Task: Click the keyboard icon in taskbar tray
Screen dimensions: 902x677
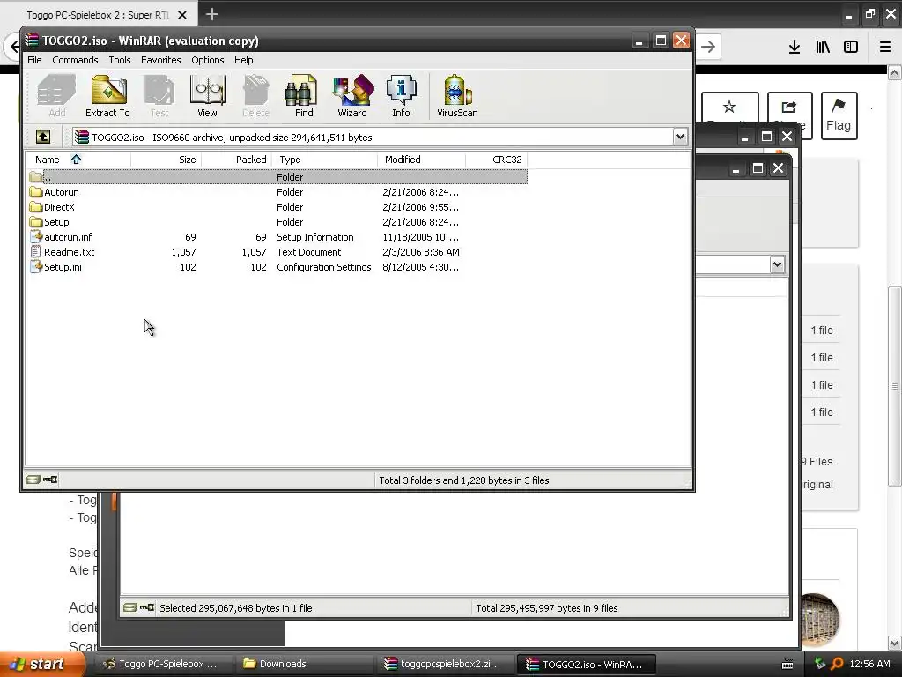Action: (787, 665)
